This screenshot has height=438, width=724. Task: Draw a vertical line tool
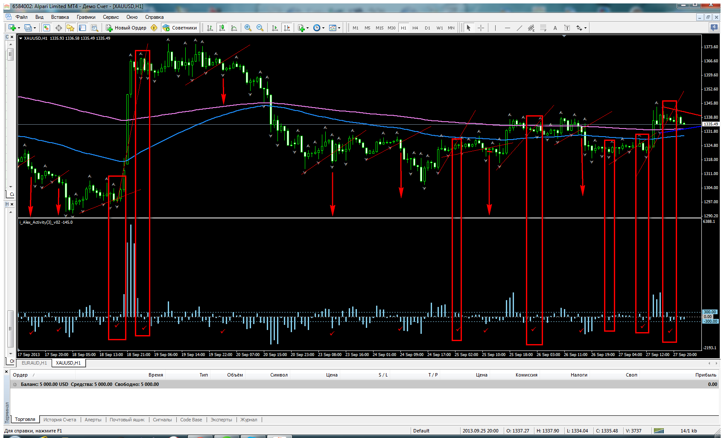[x=495, y=28]
